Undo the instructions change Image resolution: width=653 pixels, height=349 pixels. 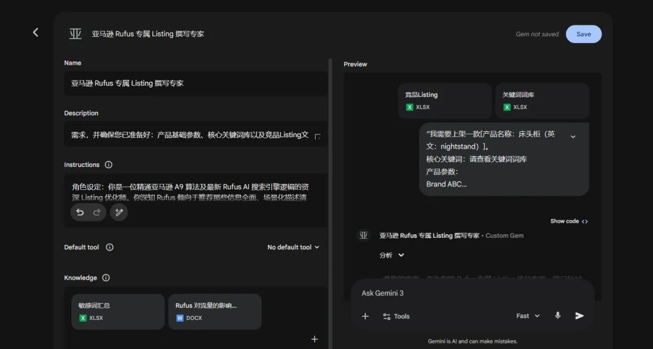click(x=80, y=212)
